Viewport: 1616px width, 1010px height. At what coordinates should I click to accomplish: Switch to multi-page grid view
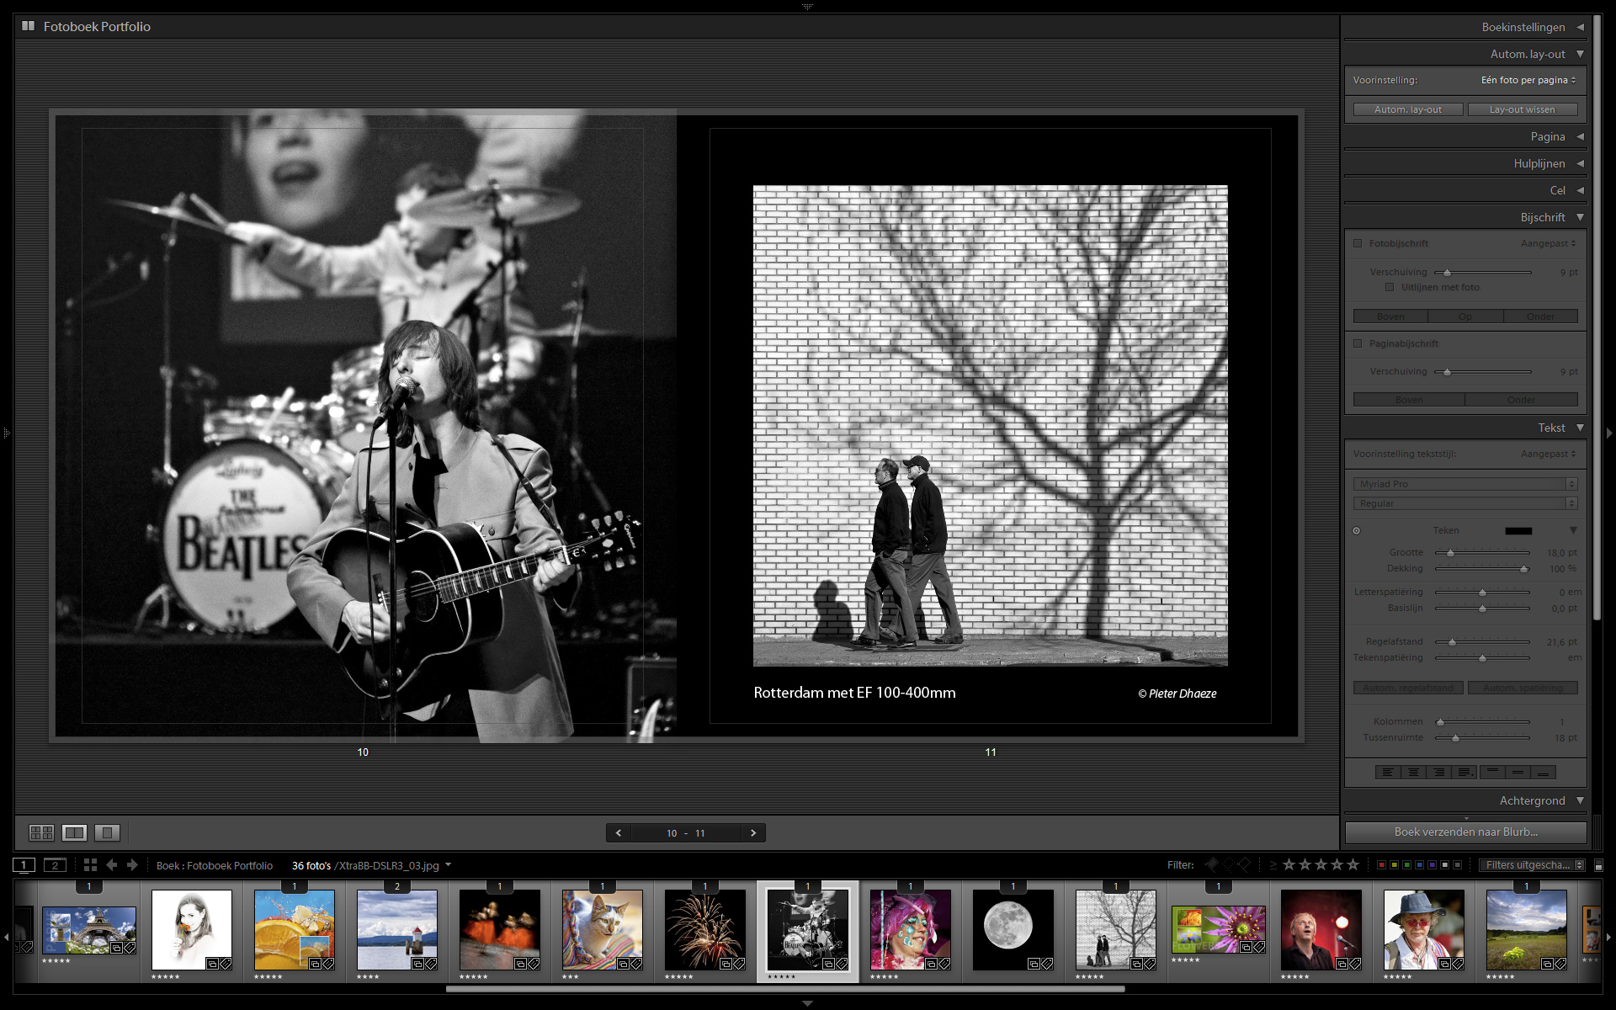(x=41, y=832)
